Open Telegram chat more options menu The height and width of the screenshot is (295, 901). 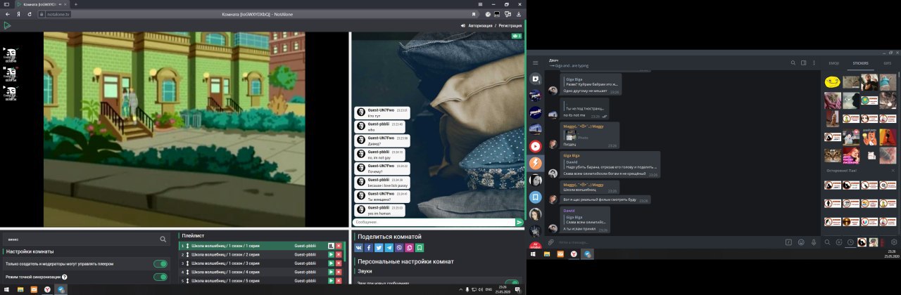(x=814, y=63)
